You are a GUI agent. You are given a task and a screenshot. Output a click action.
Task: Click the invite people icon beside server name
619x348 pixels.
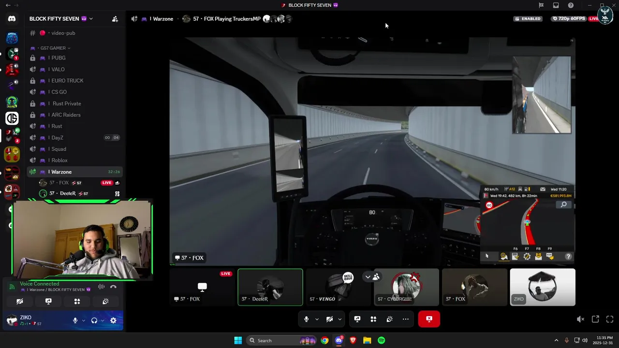click(115, 19)
